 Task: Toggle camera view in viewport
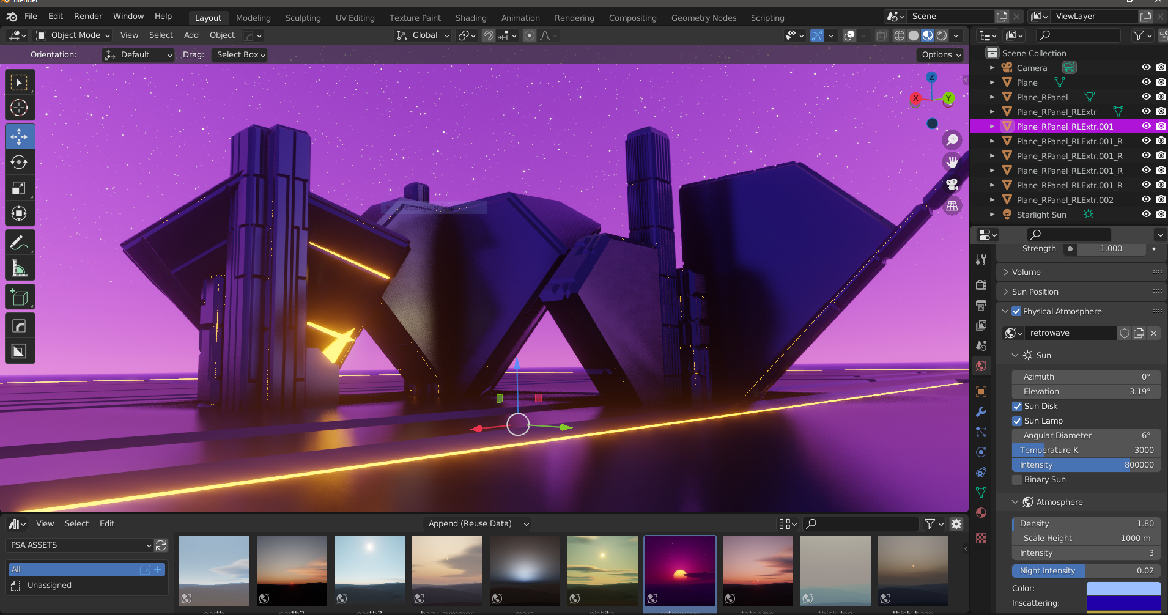pyautogui.click(x=952, y=184)
